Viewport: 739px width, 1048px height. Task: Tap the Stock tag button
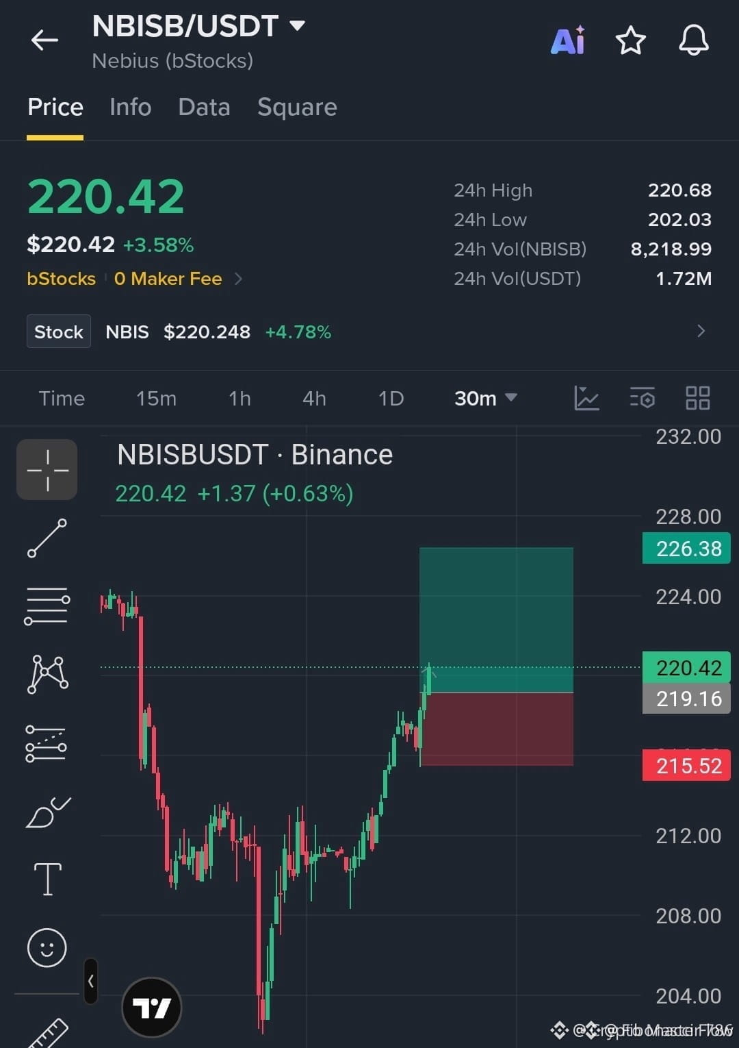click(59, 332)
